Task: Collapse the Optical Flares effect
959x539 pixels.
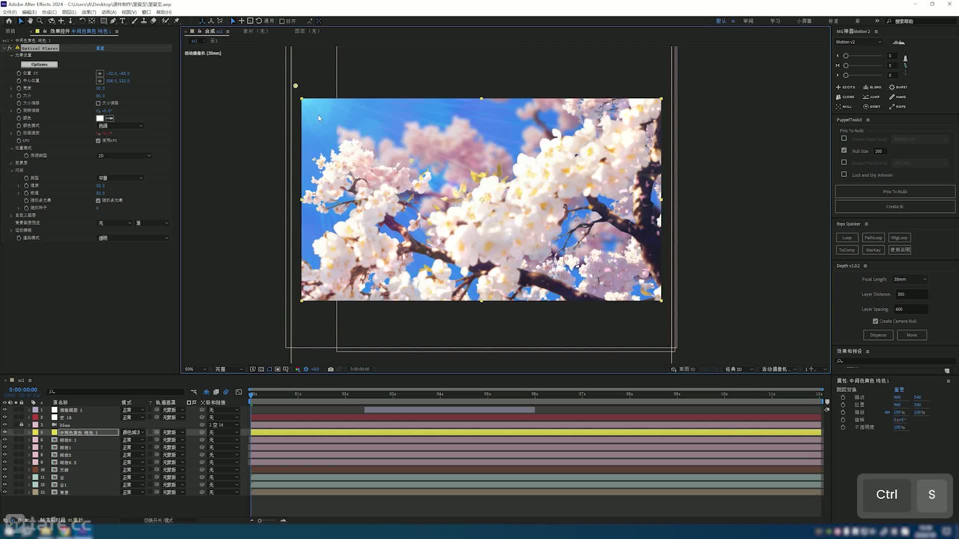Action: coord(4,48)
